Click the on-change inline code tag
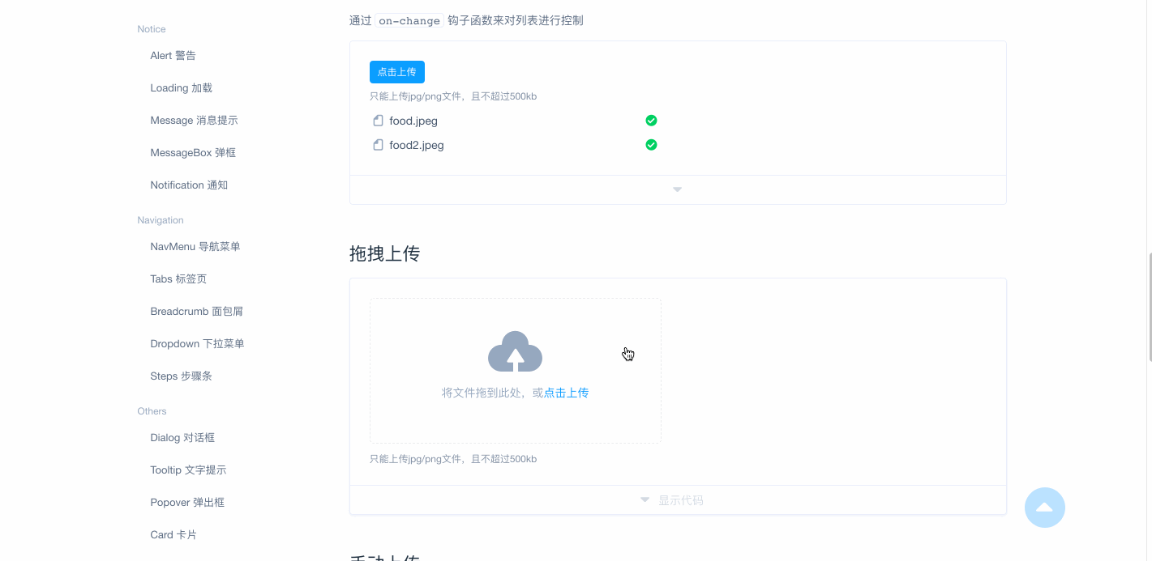1152x561 pixels. click(x=409, y=20)
